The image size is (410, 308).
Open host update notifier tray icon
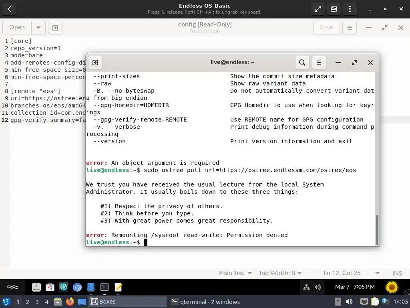[385, 301]
